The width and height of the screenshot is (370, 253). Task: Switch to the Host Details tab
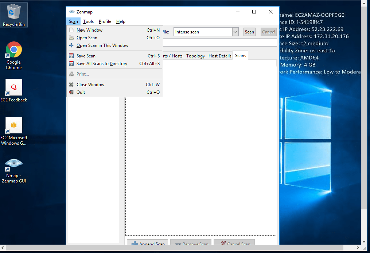[220, 56]
